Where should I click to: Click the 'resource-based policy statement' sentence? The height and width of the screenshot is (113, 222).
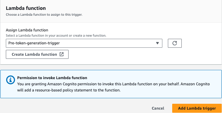pos(69,90)
